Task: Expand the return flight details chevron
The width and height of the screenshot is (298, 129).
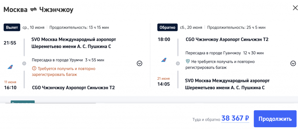Action: point(293,63)
